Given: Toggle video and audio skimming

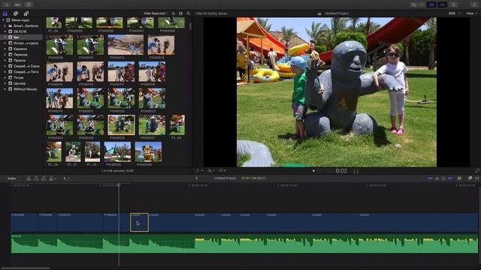Looking at the screenshot, I should click(x=430, y=178).
